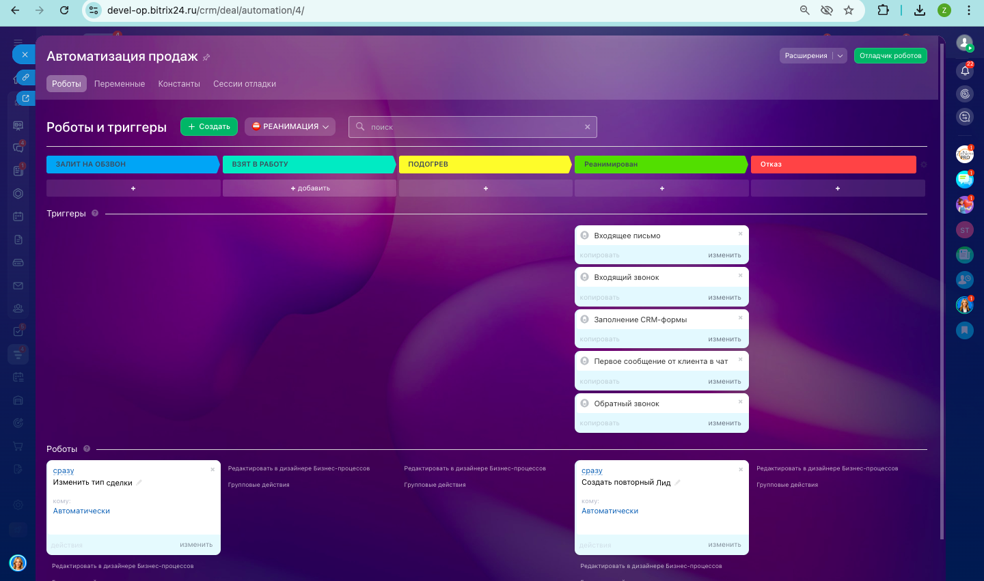
Task: Switch to the Переменные tab
Action: pos(120,84)
